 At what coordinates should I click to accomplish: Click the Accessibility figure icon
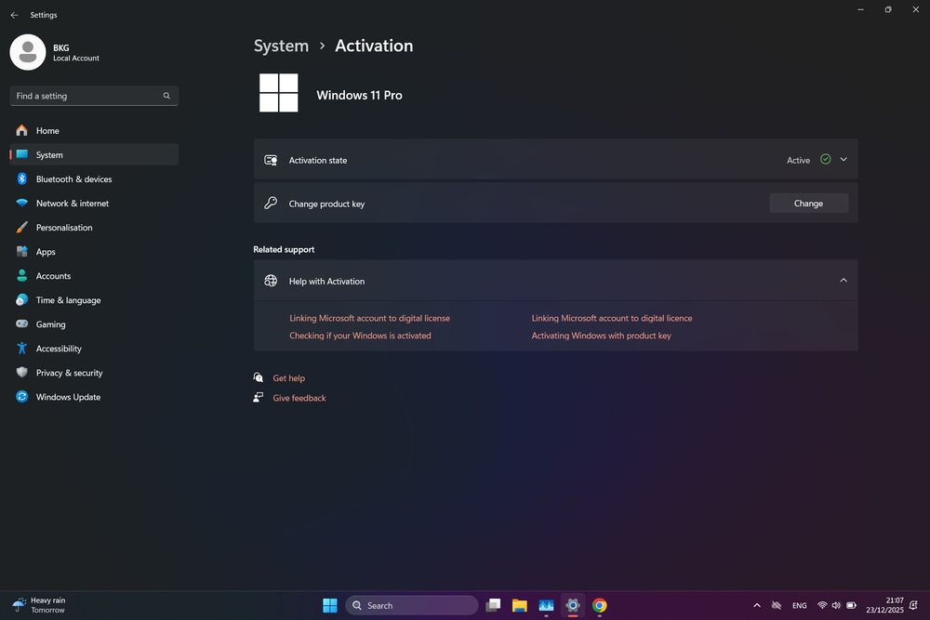(x=22, y=349)
